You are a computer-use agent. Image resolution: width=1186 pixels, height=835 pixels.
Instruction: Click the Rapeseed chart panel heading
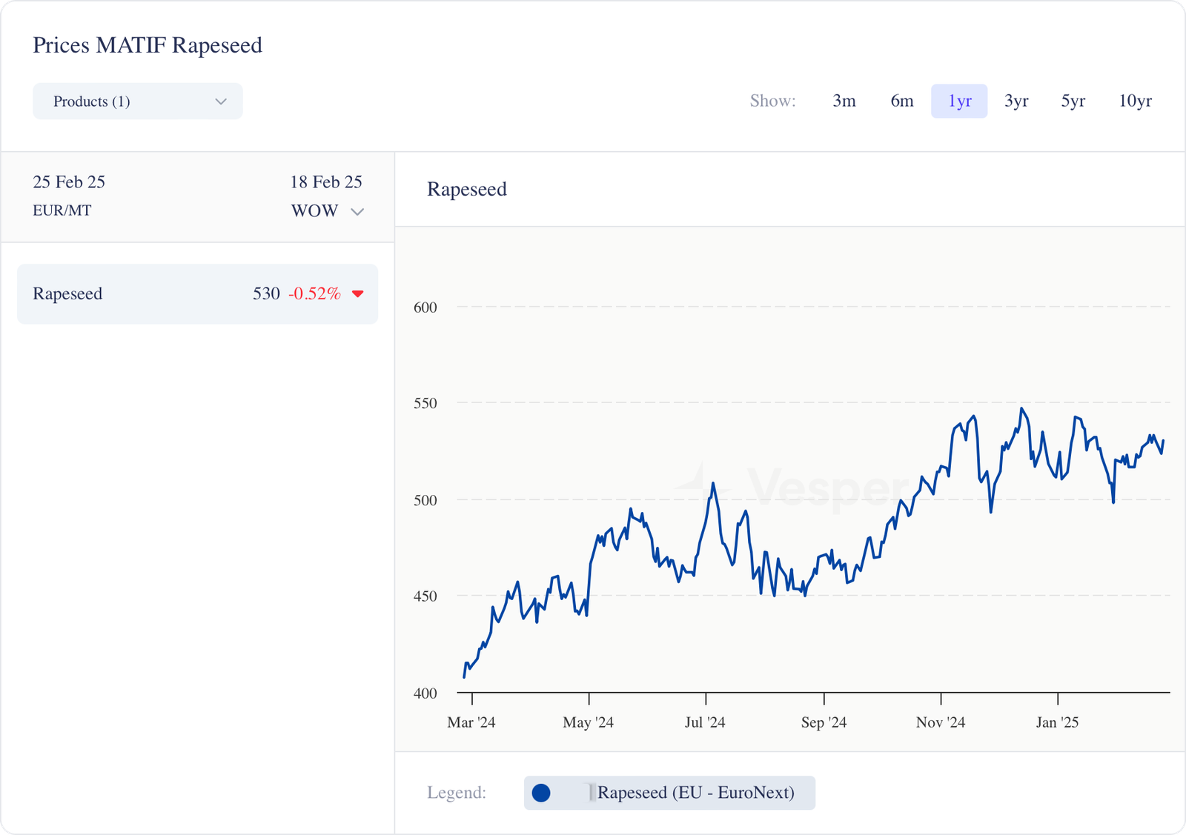tap(467, 190)
